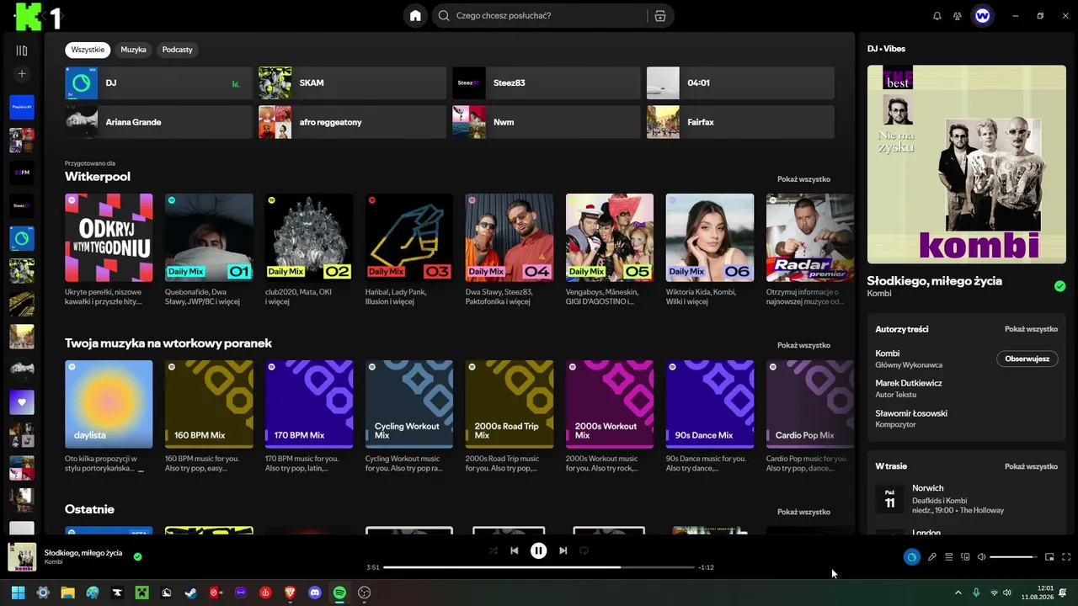Enter full screen mode
The image size is (1078, 606).
coord(1066,556)
